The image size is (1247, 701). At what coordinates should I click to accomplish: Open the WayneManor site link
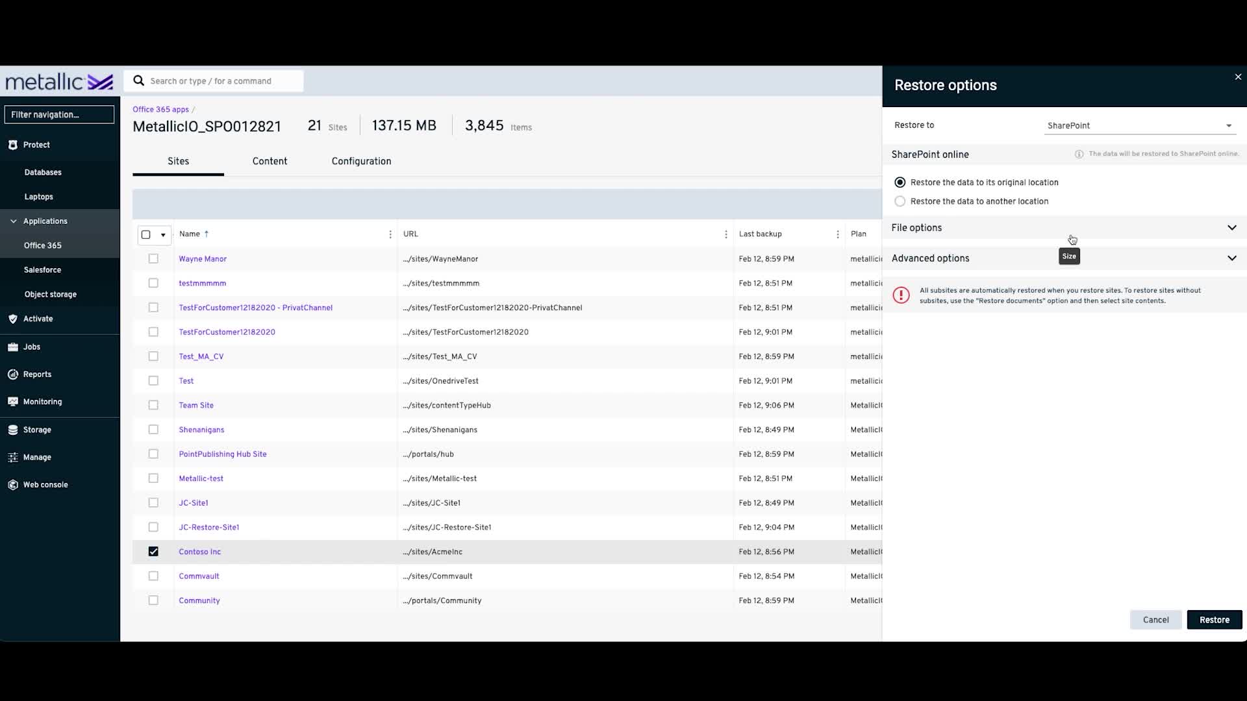[203, 258]
